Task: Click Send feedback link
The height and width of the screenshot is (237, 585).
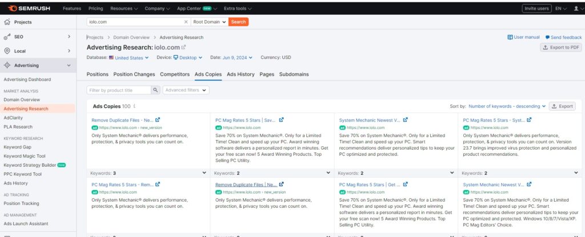Action: coord(563,37)
